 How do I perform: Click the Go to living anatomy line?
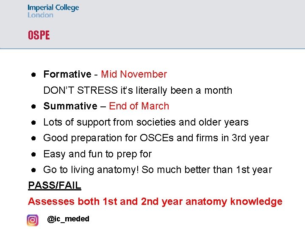[x=158, y=170]
